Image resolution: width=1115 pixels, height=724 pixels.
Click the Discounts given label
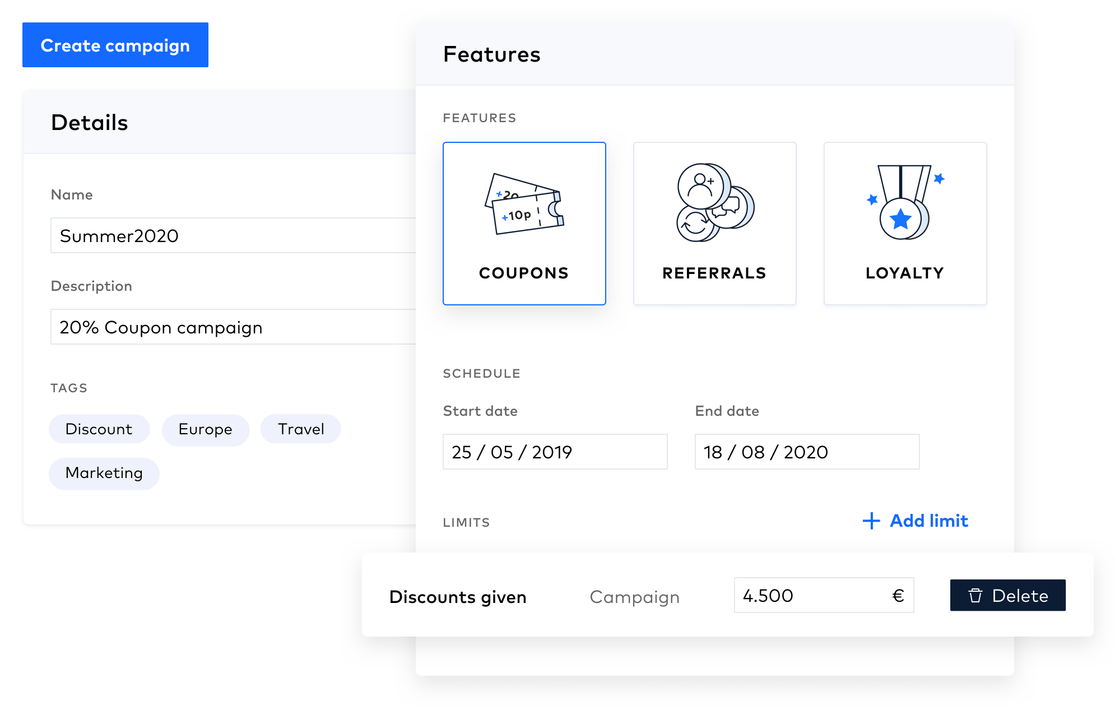(458, 597)
